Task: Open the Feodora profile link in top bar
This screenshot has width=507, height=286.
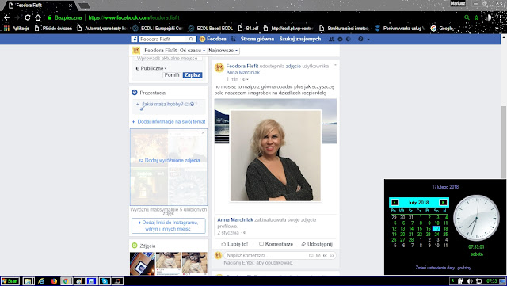Action: pyautogui.click(x=213, y=39)
